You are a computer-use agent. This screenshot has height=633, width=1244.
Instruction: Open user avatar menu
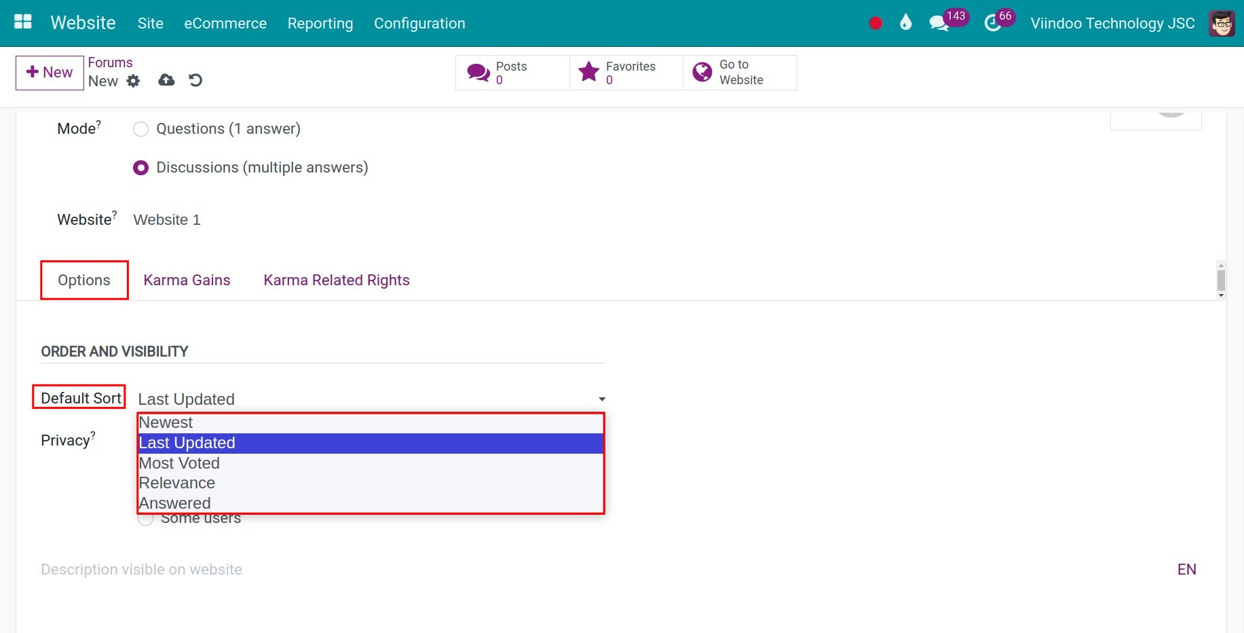[x=1222, y=23]
